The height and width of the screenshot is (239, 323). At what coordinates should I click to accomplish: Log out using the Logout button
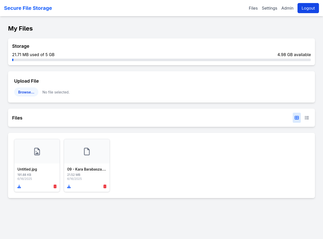coord(308,8)
